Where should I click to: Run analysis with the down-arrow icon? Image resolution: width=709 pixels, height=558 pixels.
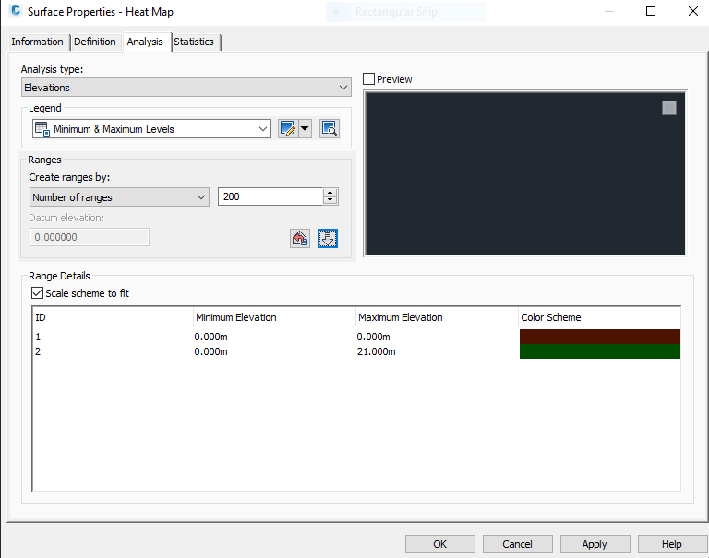[328, 238]
